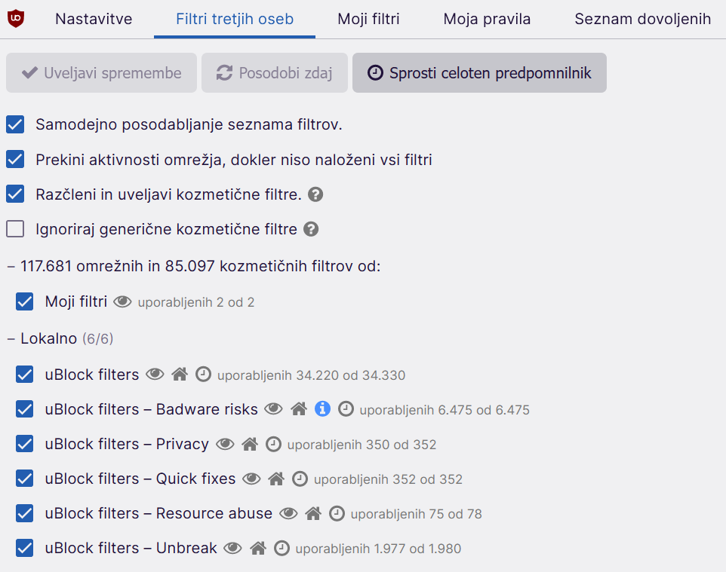Image resolution: width=726 pixels, height=572 pixels.
Task: Click the clock cache icon for Unbreak
Action: coord(282,548)
